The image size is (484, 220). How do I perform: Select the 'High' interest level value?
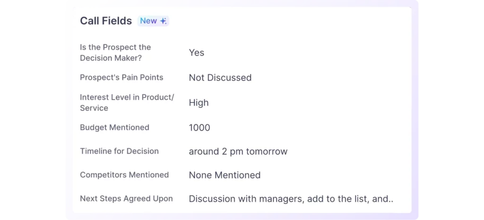pos(199,103)
